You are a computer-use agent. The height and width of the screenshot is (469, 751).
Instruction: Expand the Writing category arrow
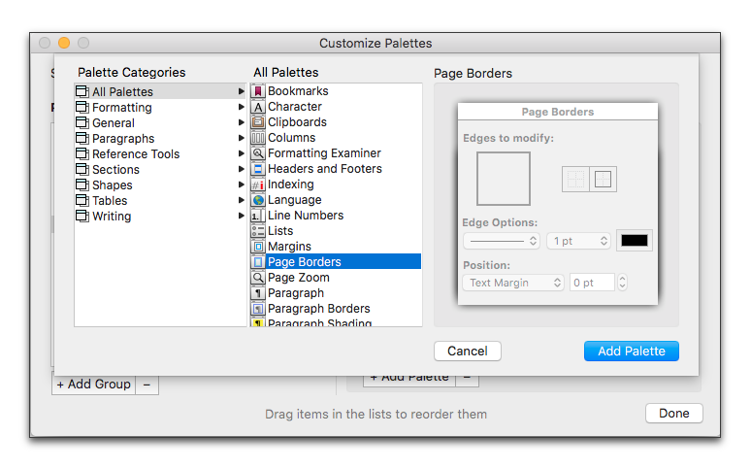(x=241, y=216)
